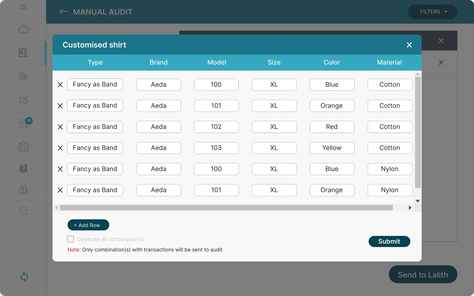Click the Model field containing 102

pyautogui.click(x=216, y=127)
